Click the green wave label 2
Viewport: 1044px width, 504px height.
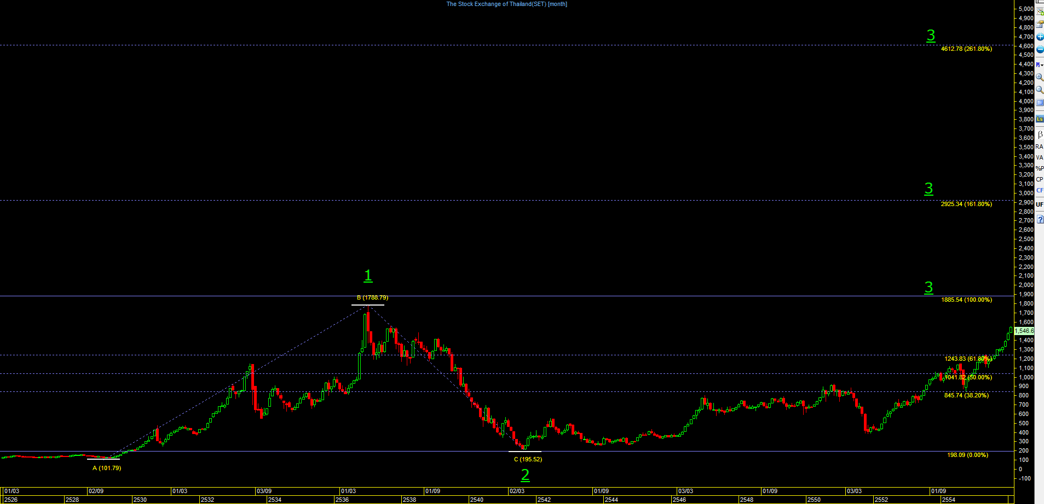[x=525, y=475]
